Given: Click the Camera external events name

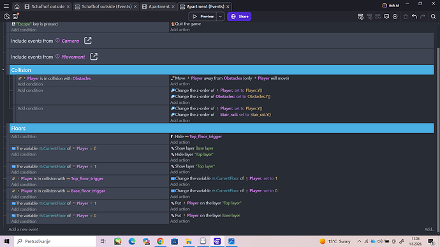Looking at the screenshot, I should 70,41.
